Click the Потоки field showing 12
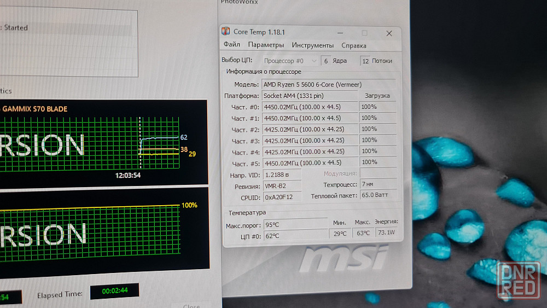The height and width of the screenshot is (308, 547). [x=365, y=61]
